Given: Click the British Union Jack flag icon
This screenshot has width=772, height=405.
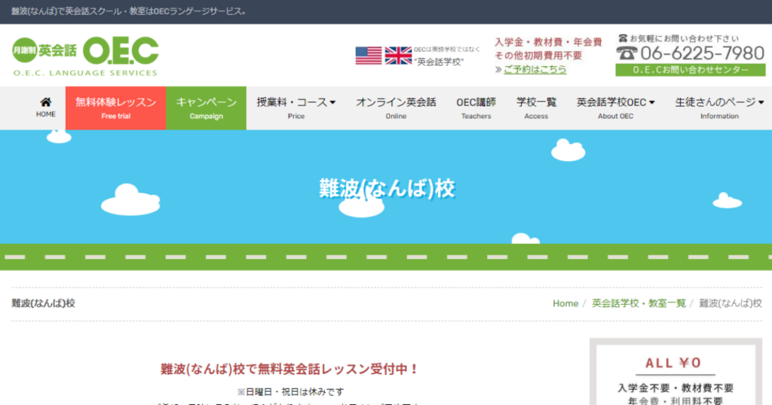Looking at the screenshot, I should pos(398,56).
